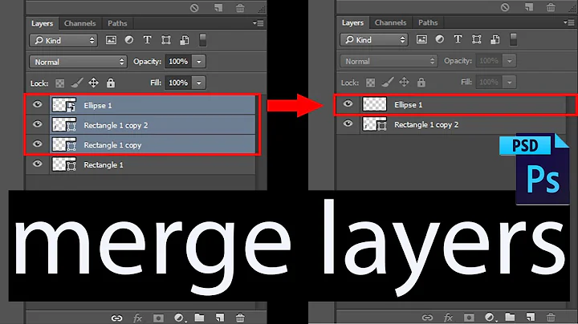Create new group folder in right panel
Image resolution: width=578 pixels, height=324 pixels.
coord(511,317)
